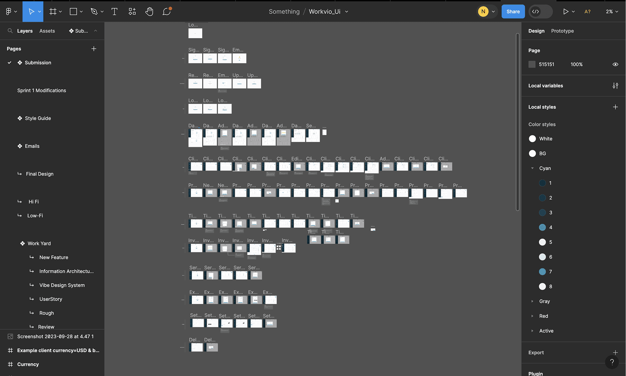
Task: Select the Frame tool
Action: tap(52, 11)
